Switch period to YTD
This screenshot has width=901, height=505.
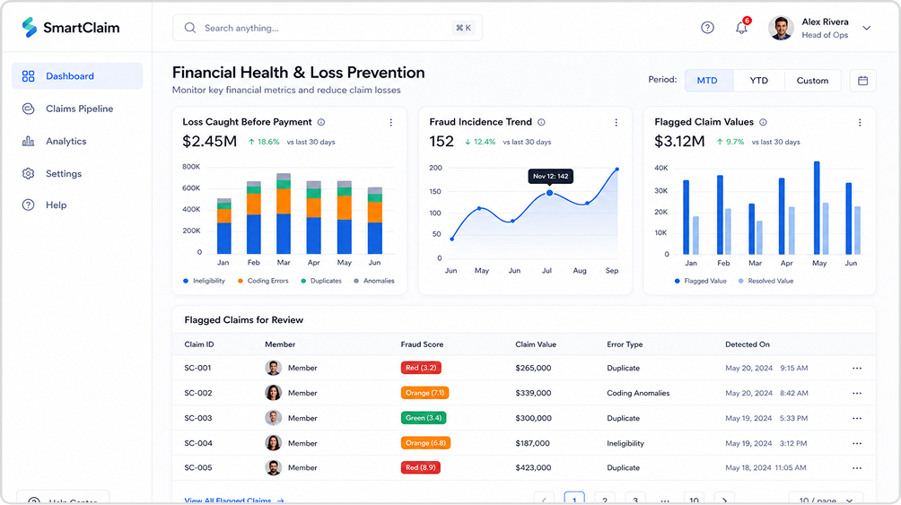pyautogui.click(x=758, y=81)
